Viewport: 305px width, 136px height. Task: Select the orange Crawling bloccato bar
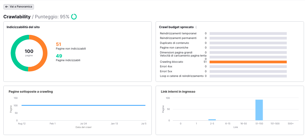coord(248,62)
